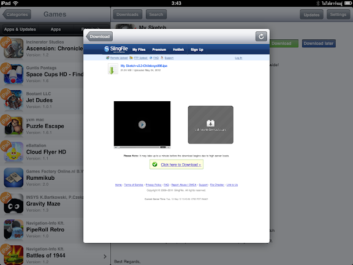Screen dimensions: 353x265
Task: Tap the Settings button
Action: click(338, 15)
